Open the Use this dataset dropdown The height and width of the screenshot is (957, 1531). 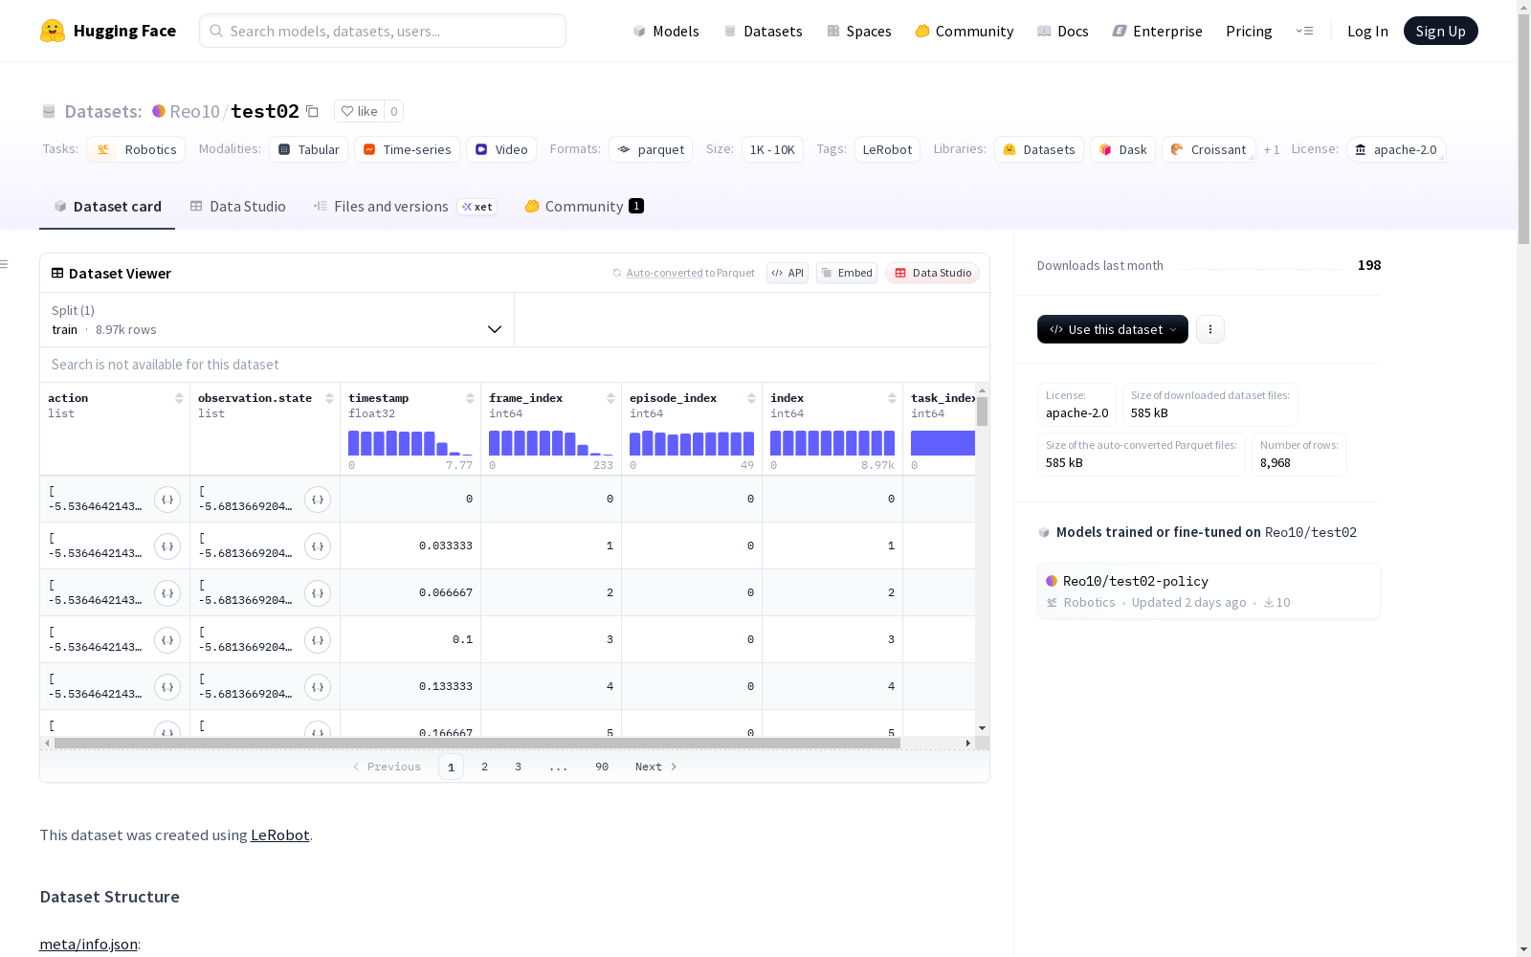point(1113,329)
